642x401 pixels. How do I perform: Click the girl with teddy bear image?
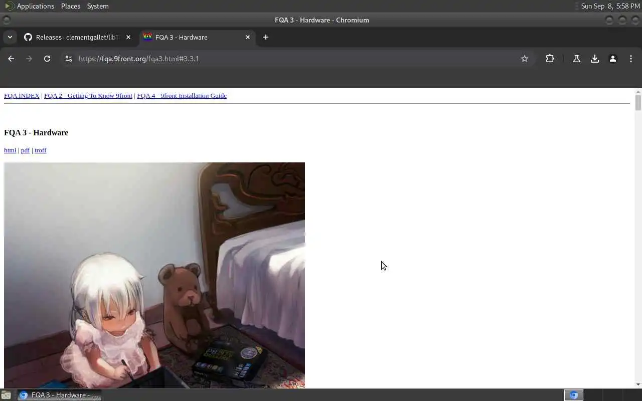[154, 275]
